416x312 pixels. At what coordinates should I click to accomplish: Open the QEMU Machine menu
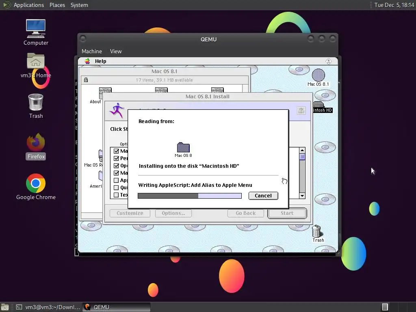tap(91, 51)
